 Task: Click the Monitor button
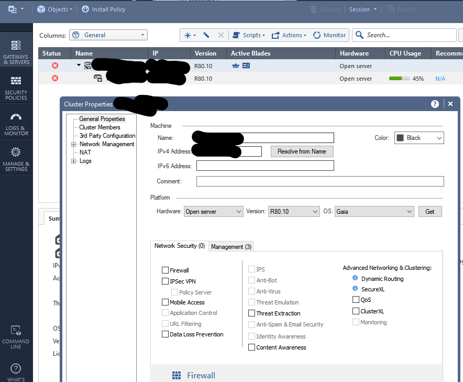coord(329,35)
